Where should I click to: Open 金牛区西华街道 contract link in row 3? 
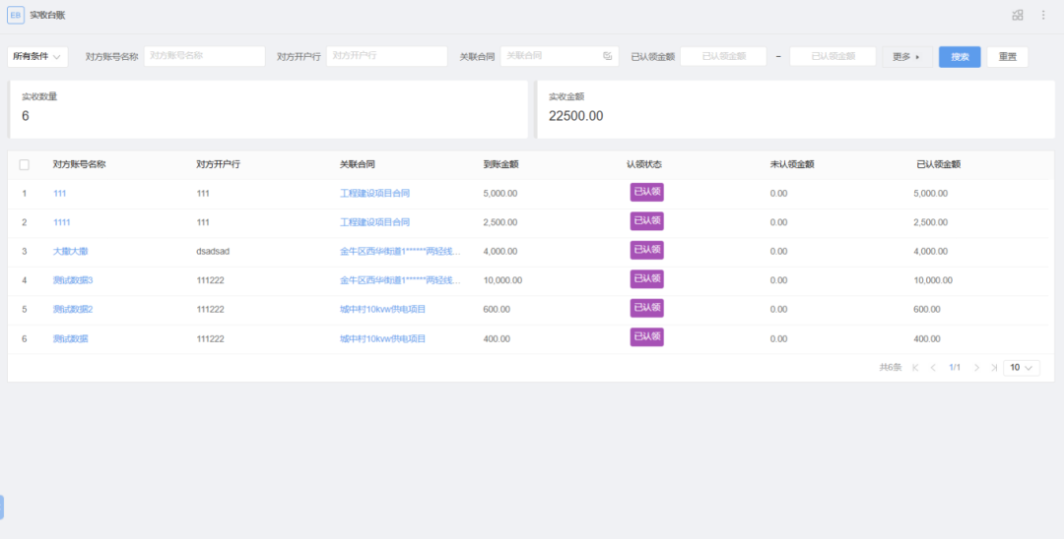[x=400, y=251]
